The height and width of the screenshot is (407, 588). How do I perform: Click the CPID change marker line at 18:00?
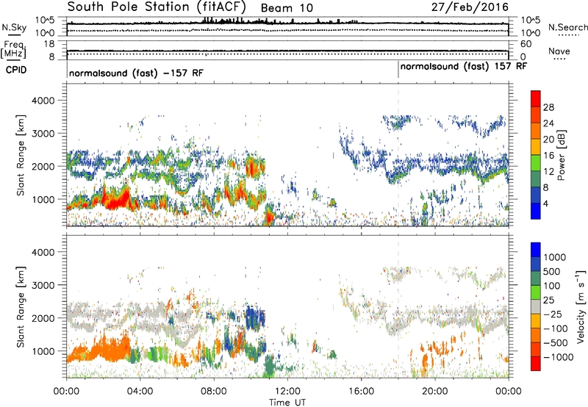coord(398,70)
